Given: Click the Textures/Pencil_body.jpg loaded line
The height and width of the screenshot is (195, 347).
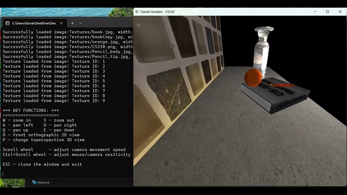Looking at the screenshot, I should coord(68,51).
